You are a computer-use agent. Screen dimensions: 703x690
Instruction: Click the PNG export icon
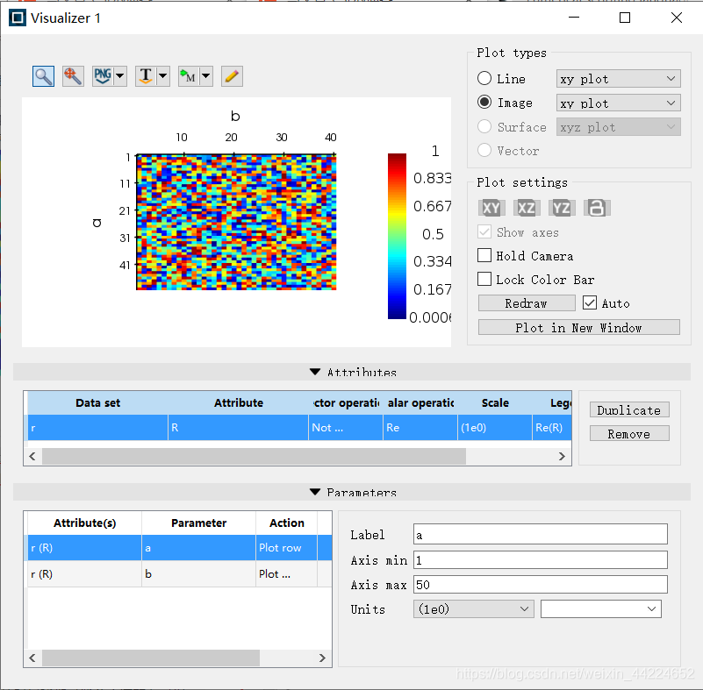(103, 76)
